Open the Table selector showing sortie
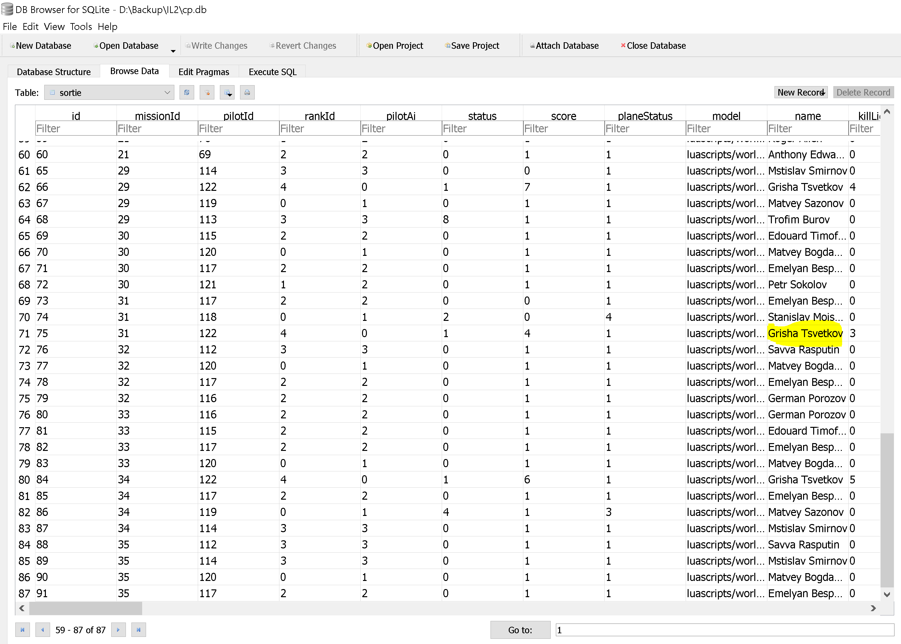 click(109, 92)
